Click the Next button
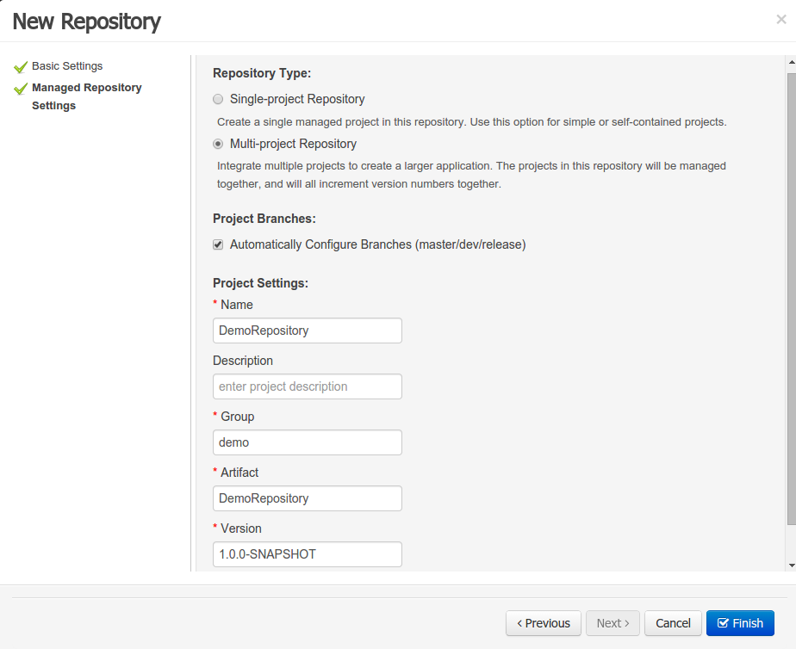Screen dimensions: 796x649 coord(613,623)
